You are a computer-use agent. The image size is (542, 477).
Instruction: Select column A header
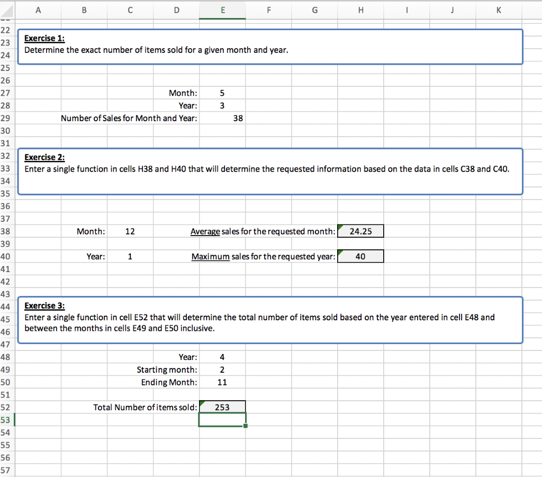coord(38,10)
